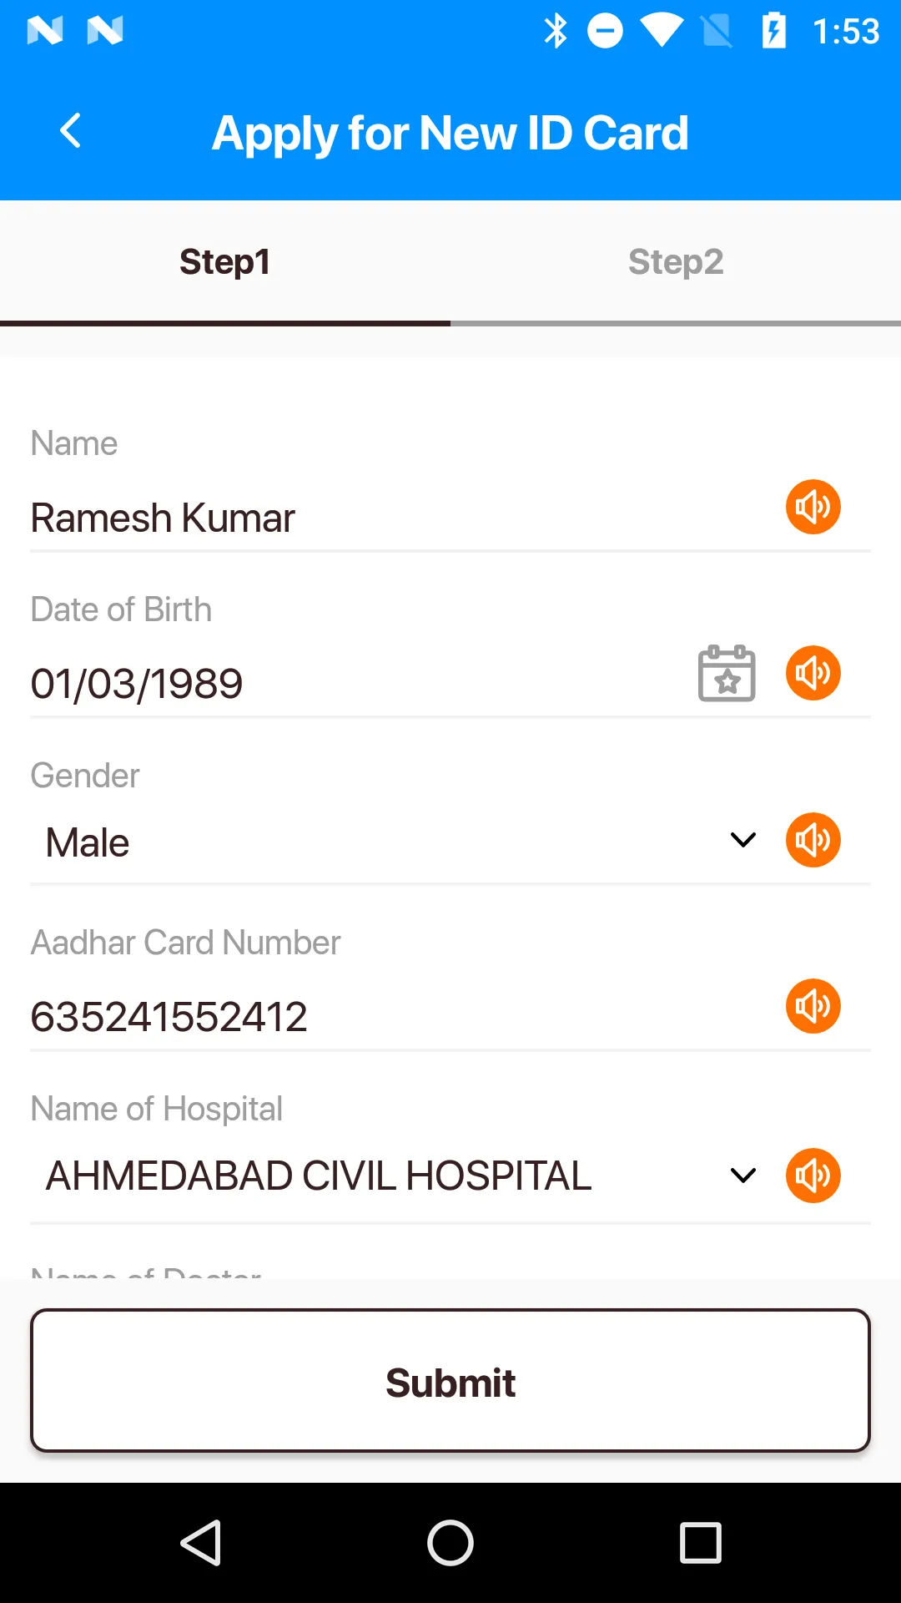901x1603 pixels.
Task: Open the recent apps overview button
Action: tap(700, 1542)
